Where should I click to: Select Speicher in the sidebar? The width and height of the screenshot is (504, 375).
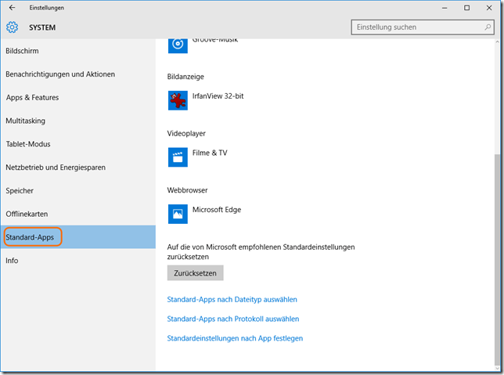click(x=20, y=191)
